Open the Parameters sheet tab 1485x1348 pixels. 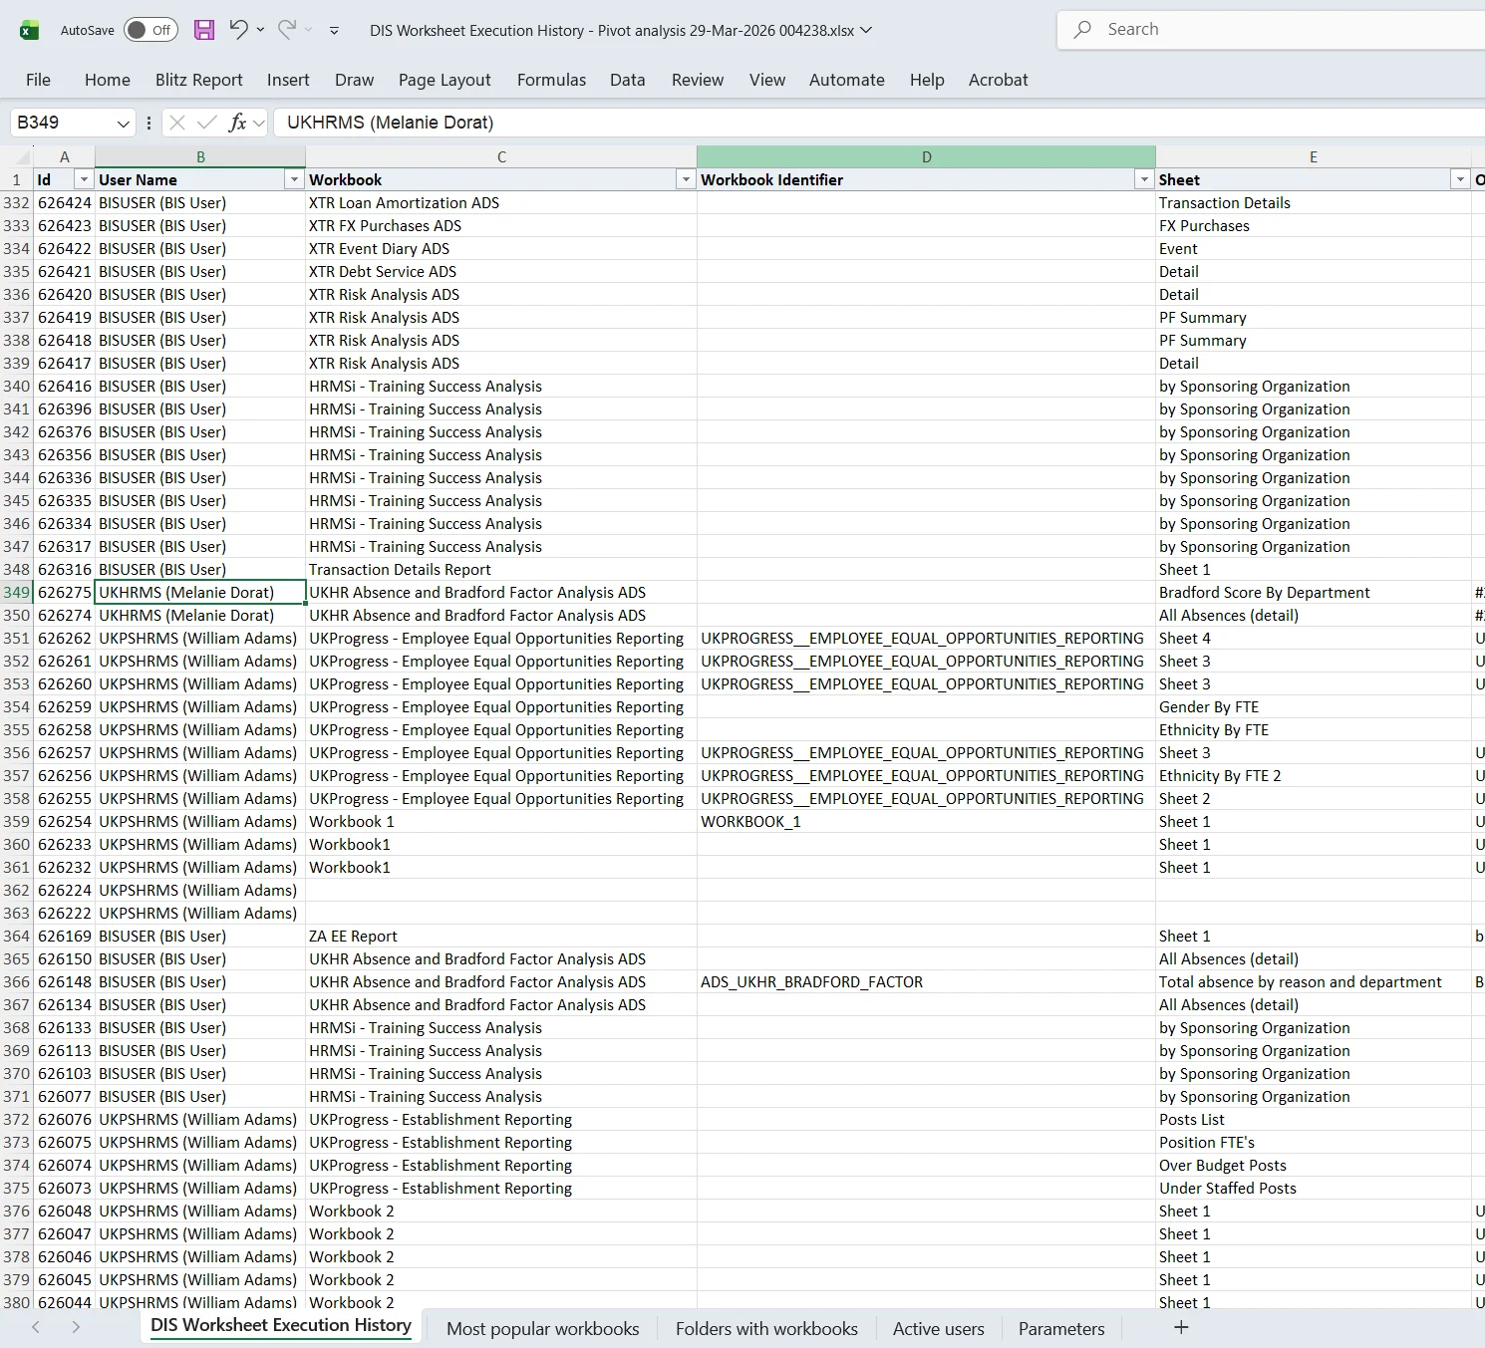pos(1061,1328)
